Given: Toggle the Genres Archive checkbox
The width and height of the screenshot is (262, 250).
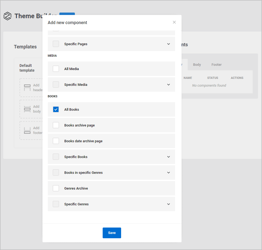Looking at the screenshot, I should pos(56,188).
